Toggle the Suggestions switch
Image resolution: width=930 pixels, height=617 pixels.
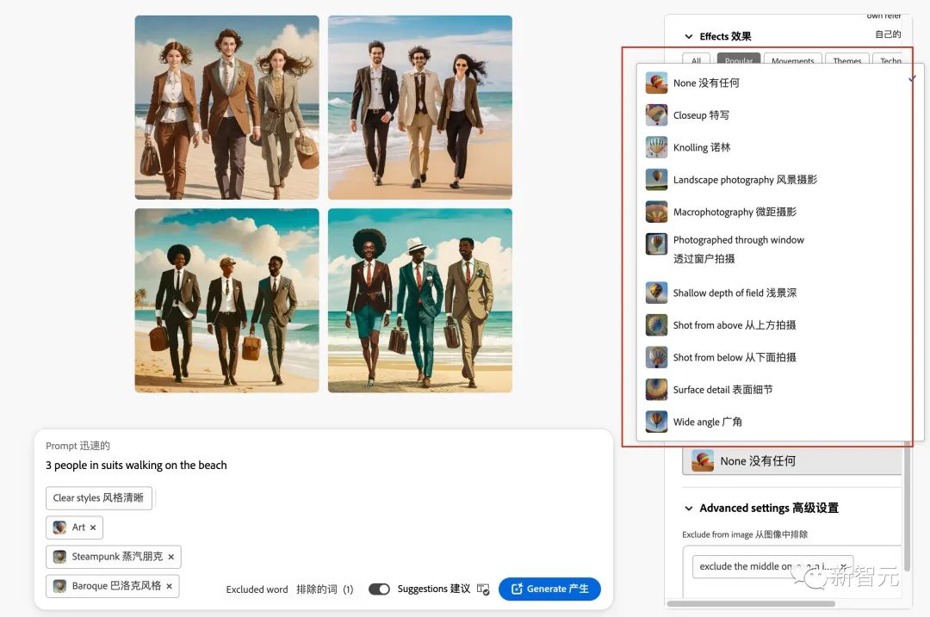coord(379,589)
